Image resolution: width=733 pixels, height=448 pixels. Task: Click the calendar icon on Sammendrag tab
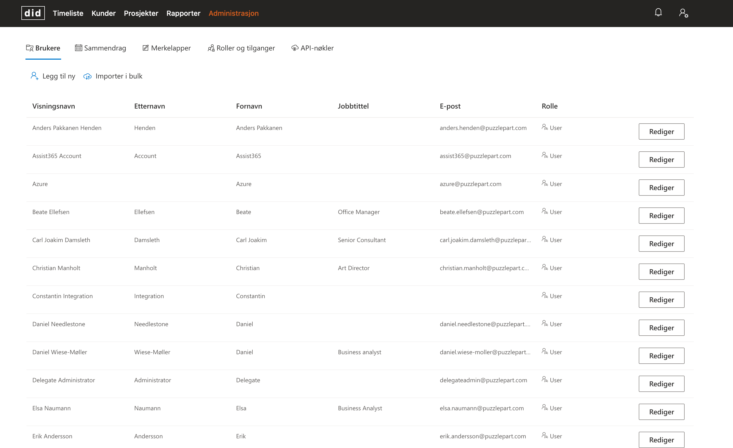tap(78, 48)
